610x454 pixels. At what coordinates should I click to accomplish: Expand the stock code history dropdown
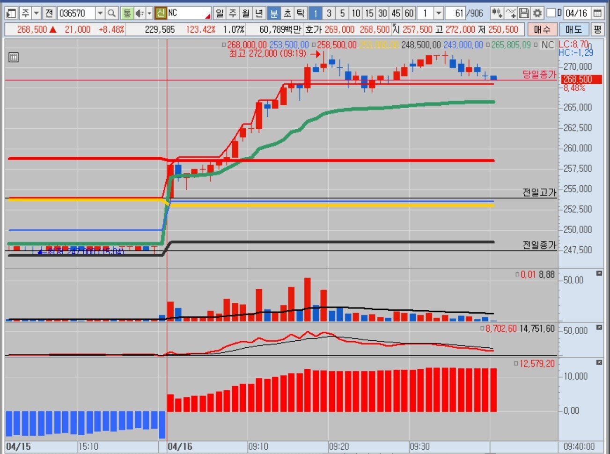[100, 13]
